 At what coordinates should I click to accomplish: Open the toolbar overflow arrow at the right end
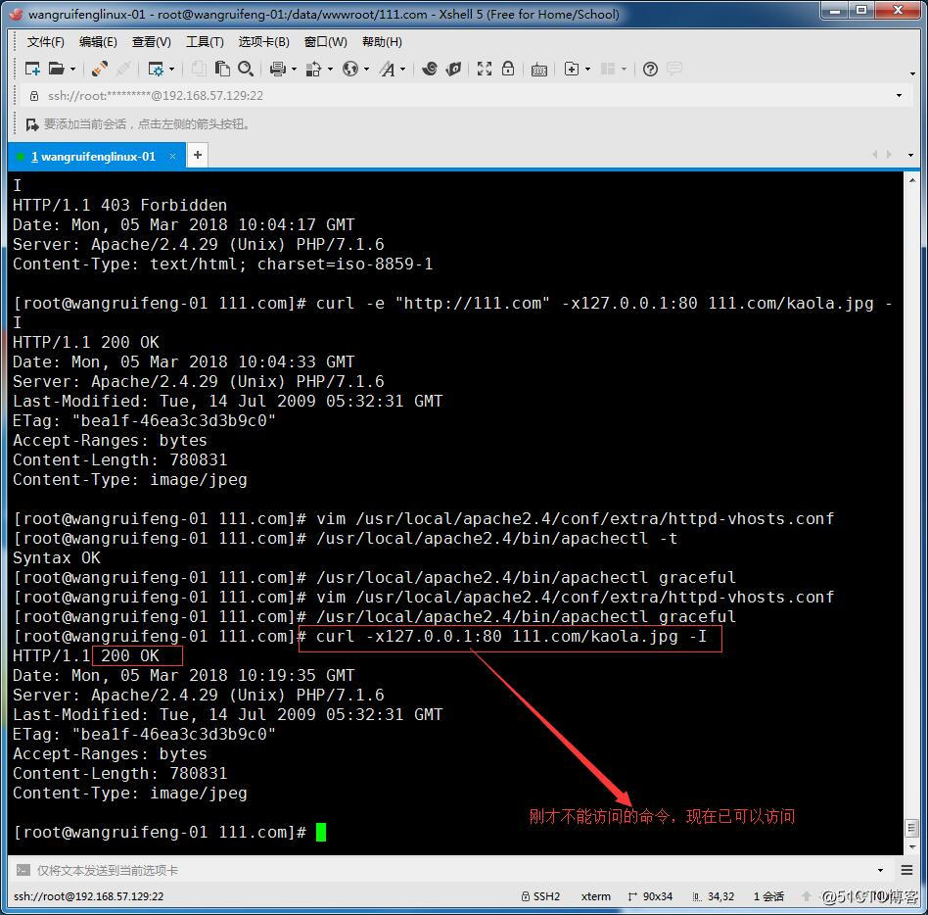point(912,74)
